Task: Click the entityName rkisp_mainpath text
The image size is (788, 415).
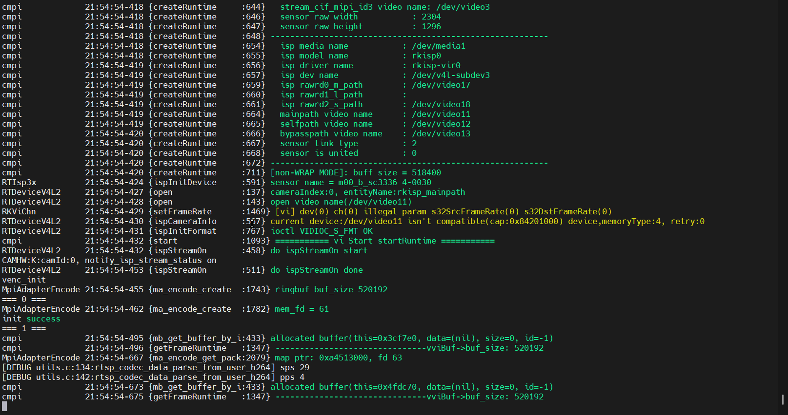Action: click(431, 192)
